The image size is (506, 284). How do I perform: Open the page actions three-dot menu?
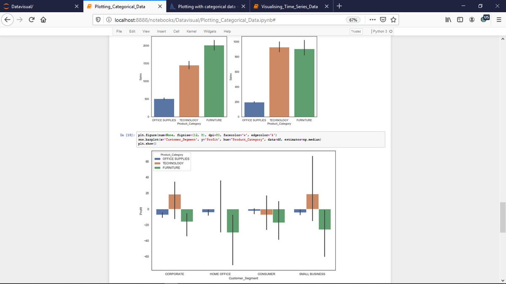point(372,20)
